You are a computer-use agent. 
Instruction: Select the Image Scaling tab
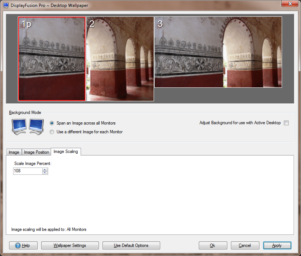[x=66, y=151]
